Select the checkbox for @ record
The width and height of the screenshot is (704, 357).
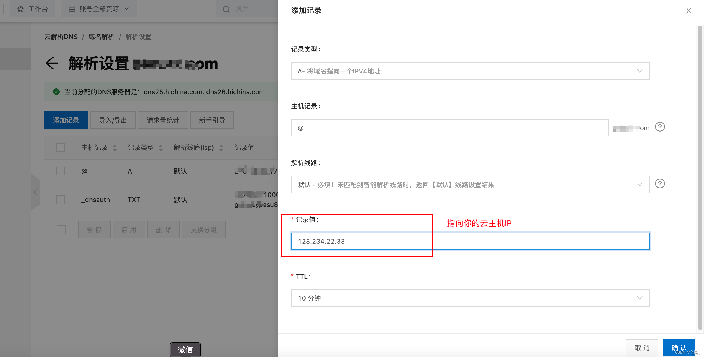[60, 171]
